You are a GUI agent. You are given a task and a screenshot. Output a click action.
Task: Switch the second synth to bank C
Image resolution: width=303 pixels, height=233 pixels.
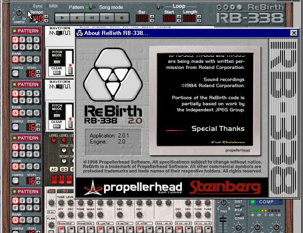pos(29,113)
